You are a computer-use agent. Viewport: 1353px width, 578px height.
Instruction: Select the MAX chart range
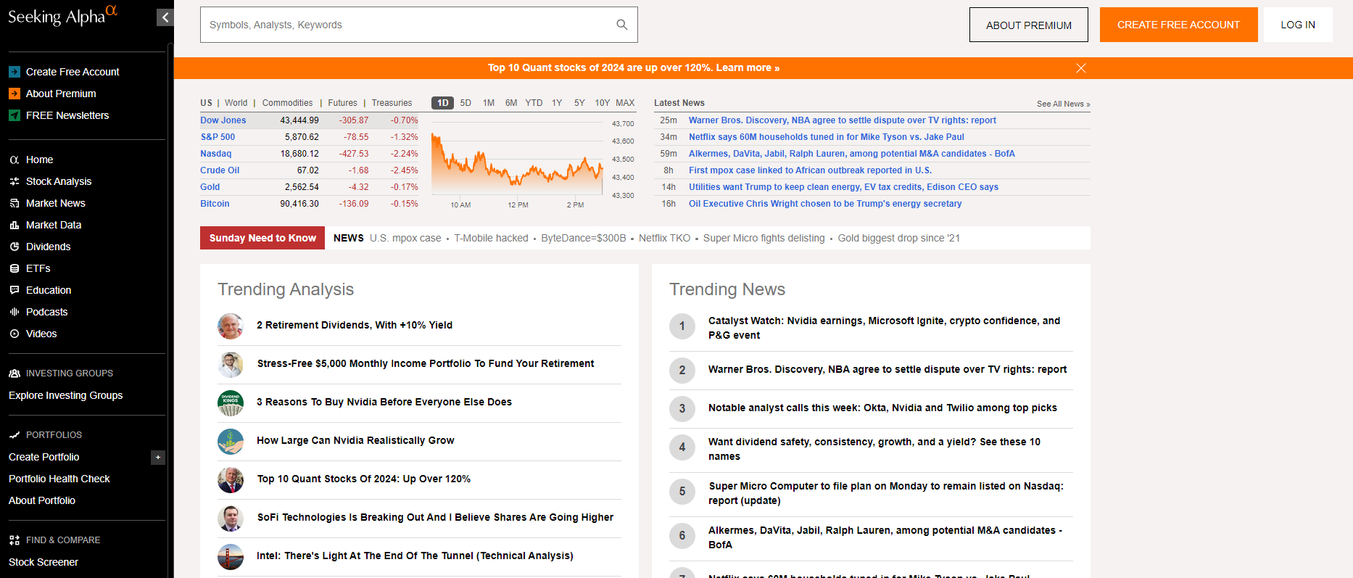(625, 103)
